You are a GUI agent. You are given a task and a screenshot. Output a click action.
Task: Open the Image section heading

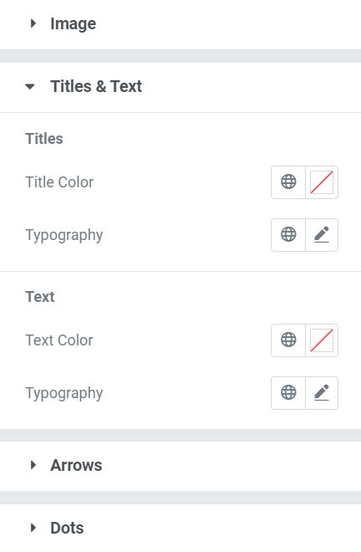point(74,23)
